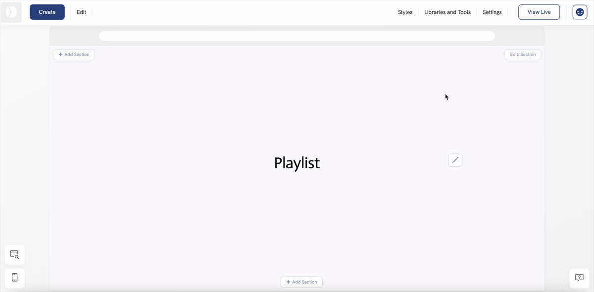Click the top-left Add Section label

pyautogui.click(x=77, y=54)
